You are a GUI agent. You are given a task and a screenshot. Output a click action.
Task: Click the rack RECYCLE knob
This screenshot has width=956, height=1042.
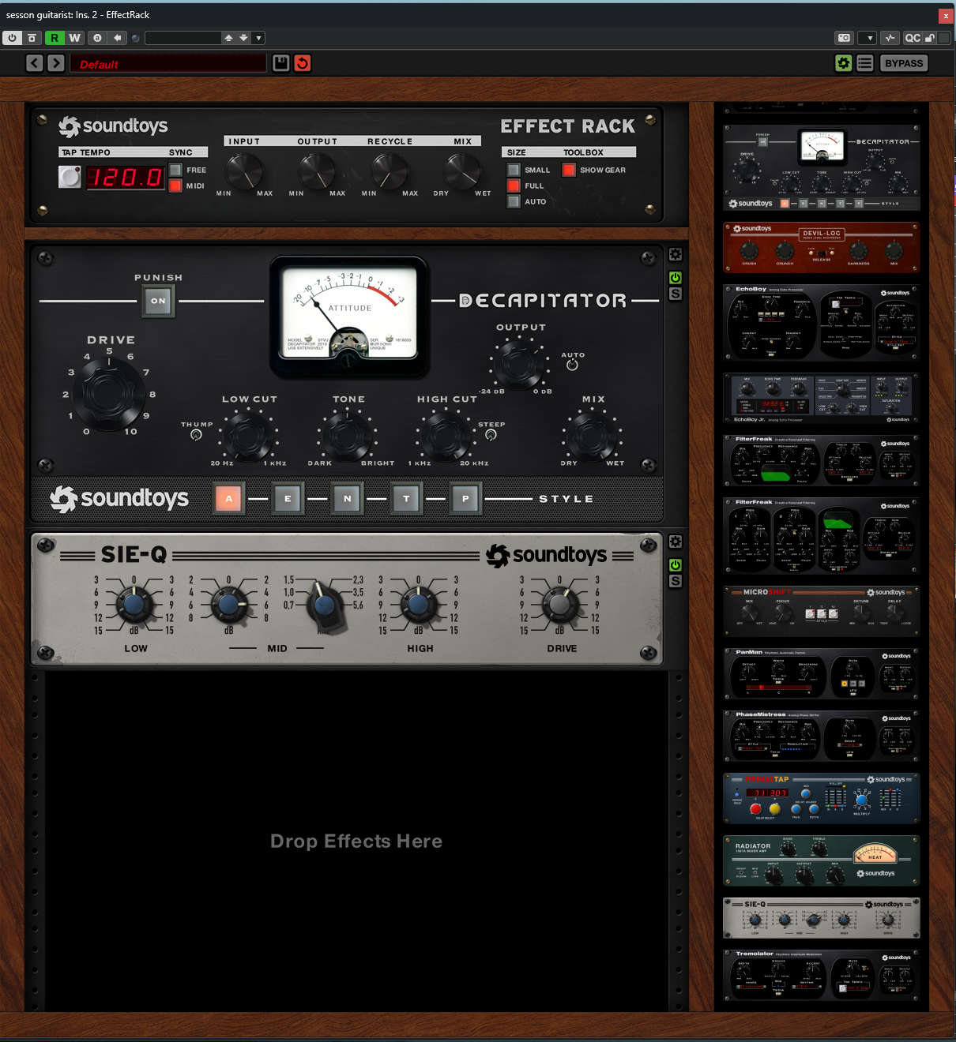point(390,171)
